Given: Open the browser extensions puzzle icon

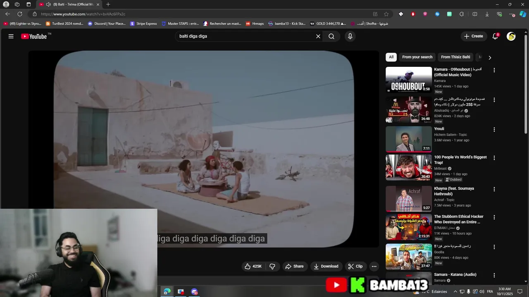Looking at the screenshot, I should pos(462,14).
